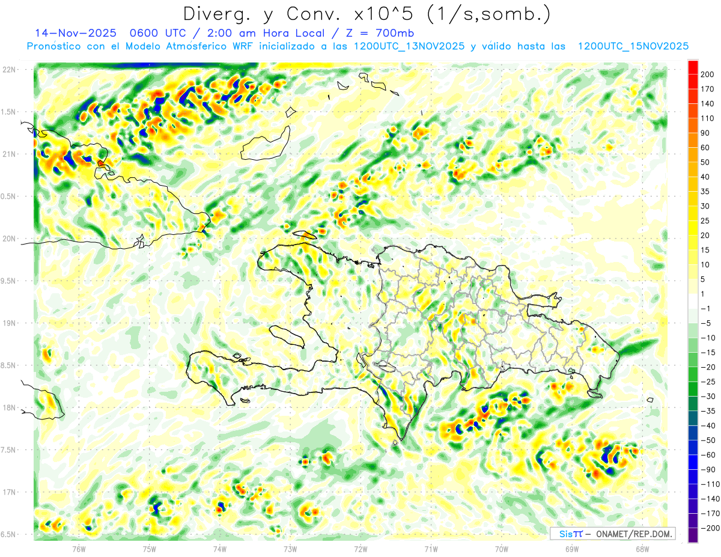
Task: Click the "21N" latitude axis label
Action: click(10, 154)
